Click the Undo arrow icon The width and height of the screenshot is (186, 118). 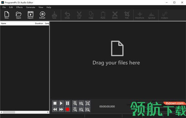(67, 15)
